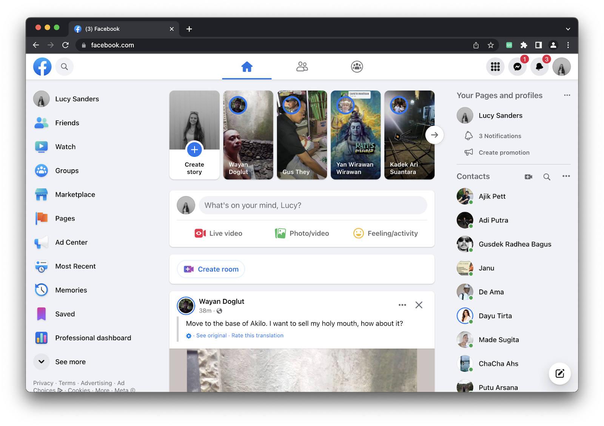The image size is (604, 426).
Task: Open the nine-dot menu grid icon
Action: coord(495,67)
